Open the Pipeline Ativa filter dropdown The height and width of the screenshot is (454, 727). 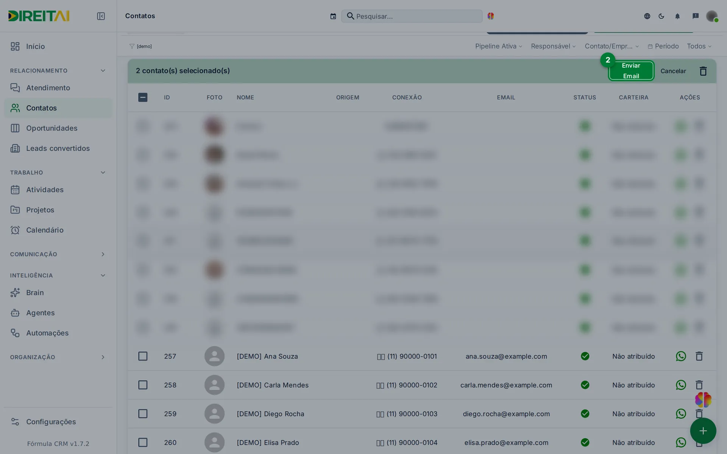coord(499,46)
